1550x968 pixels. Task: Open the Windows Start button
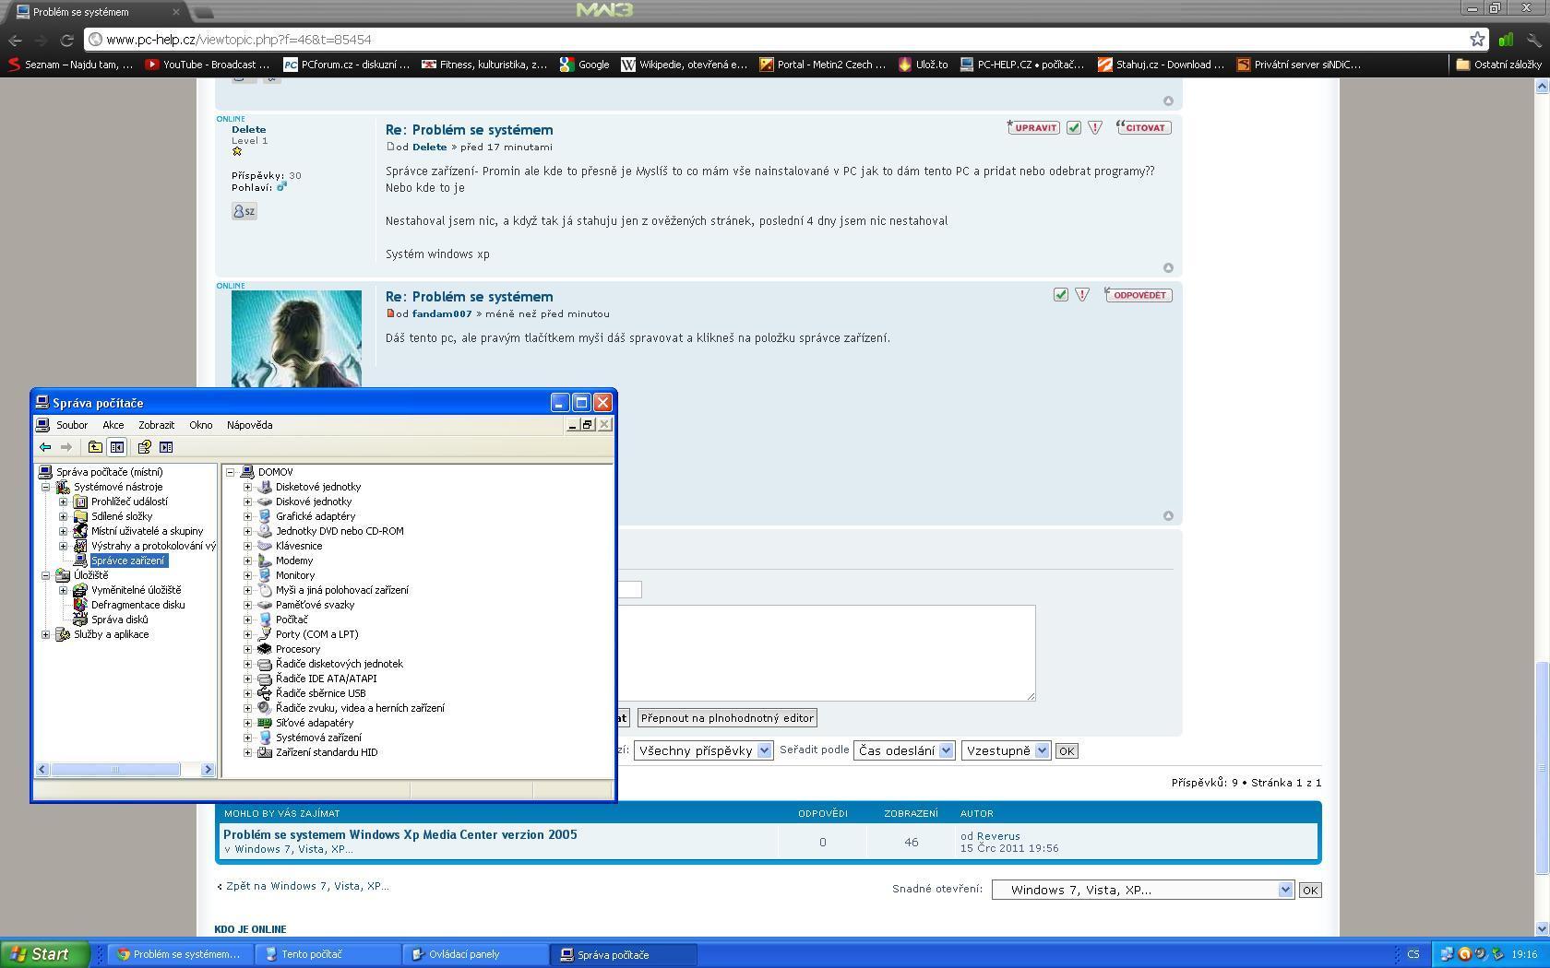44,954
